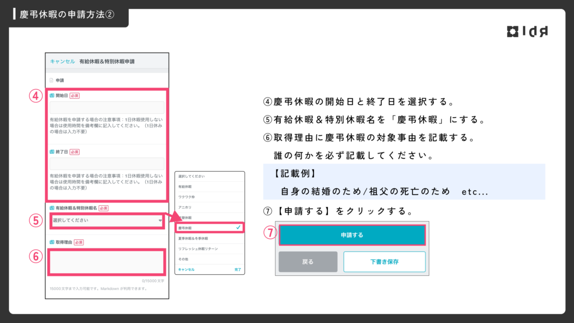574x323 pixels.
Task: Click the document icon beside 申請
Action: point(52,80)
